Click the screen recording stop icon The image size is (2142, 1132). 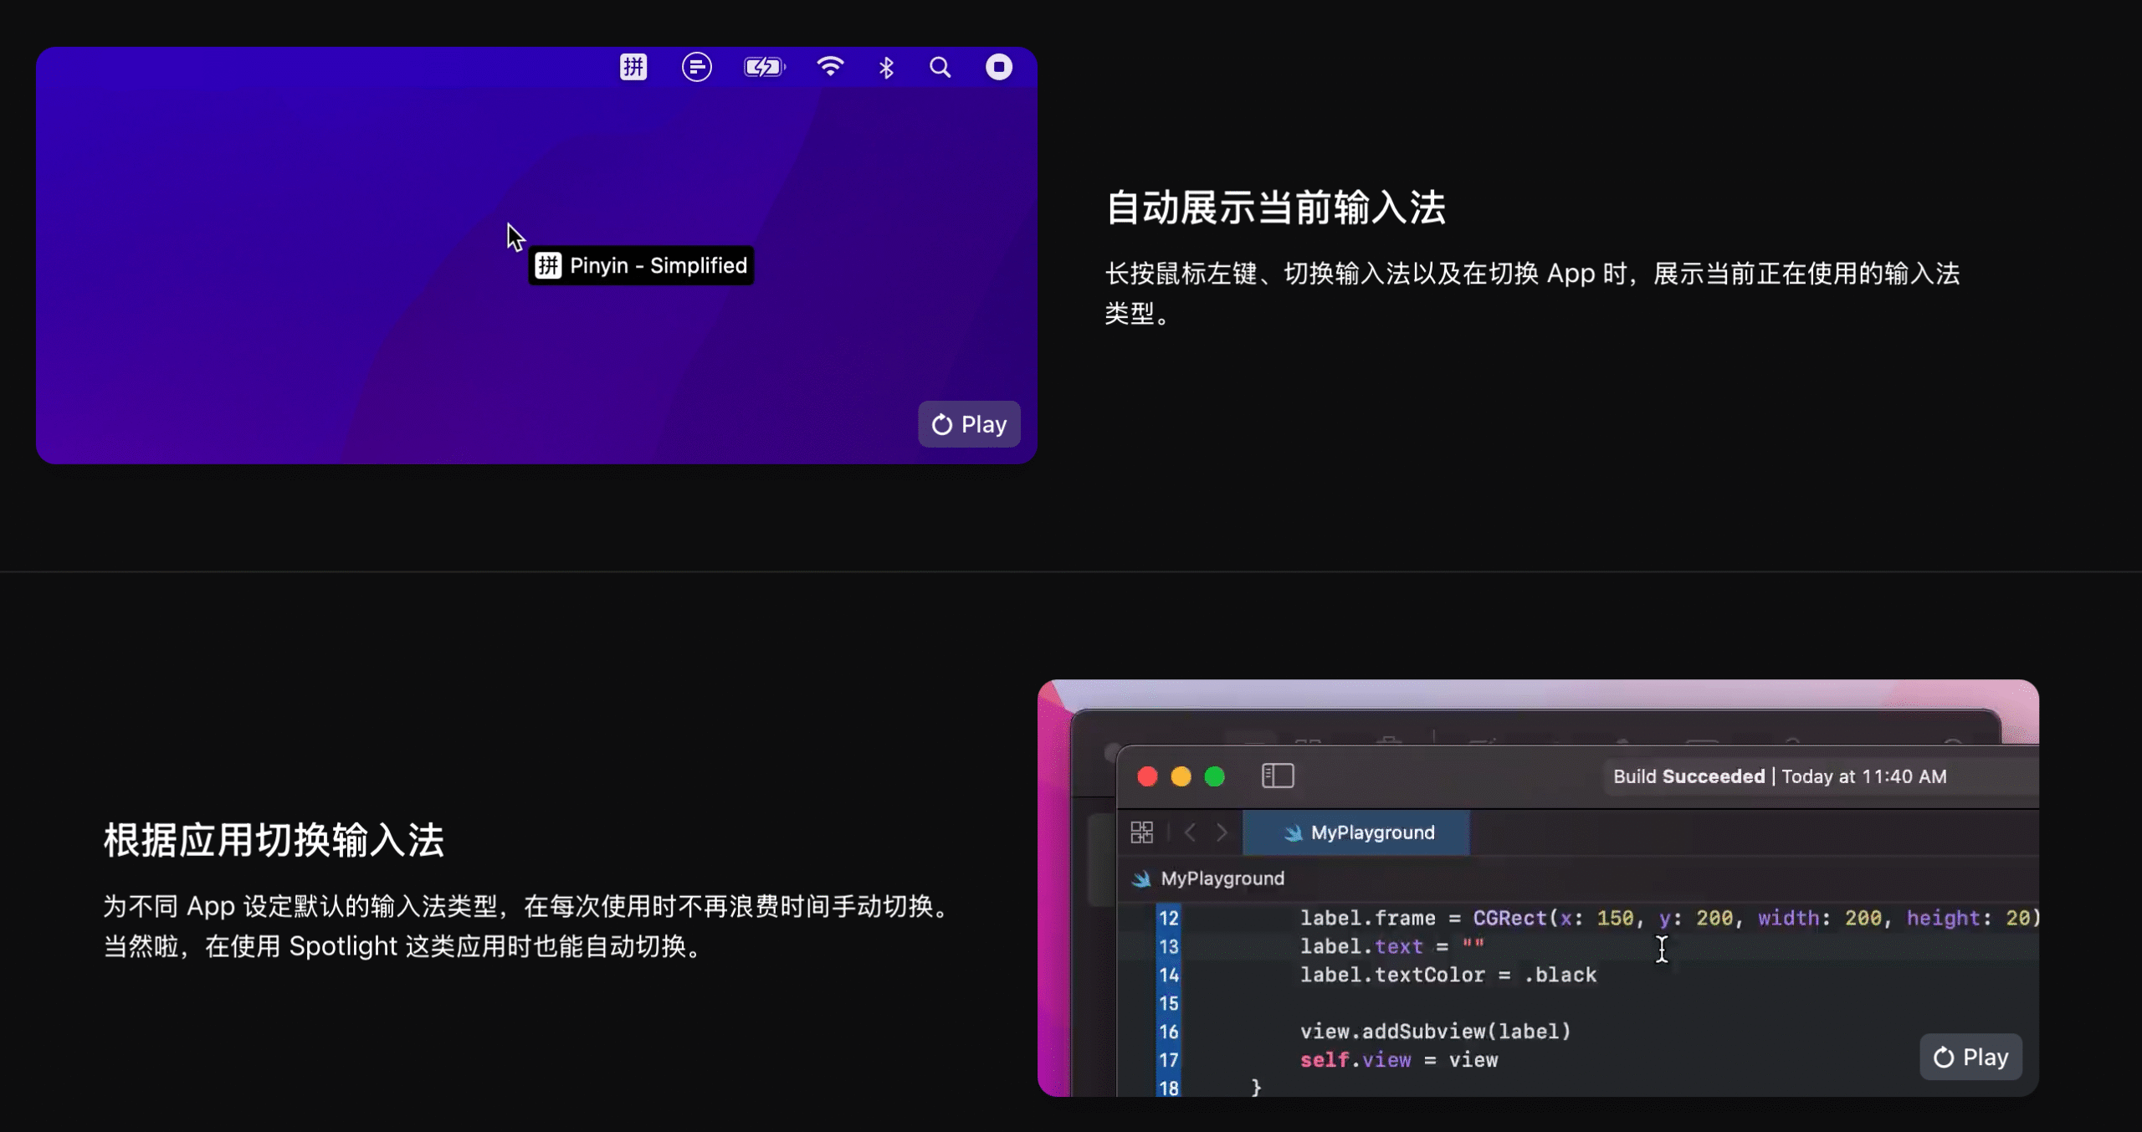pos(999,66)
